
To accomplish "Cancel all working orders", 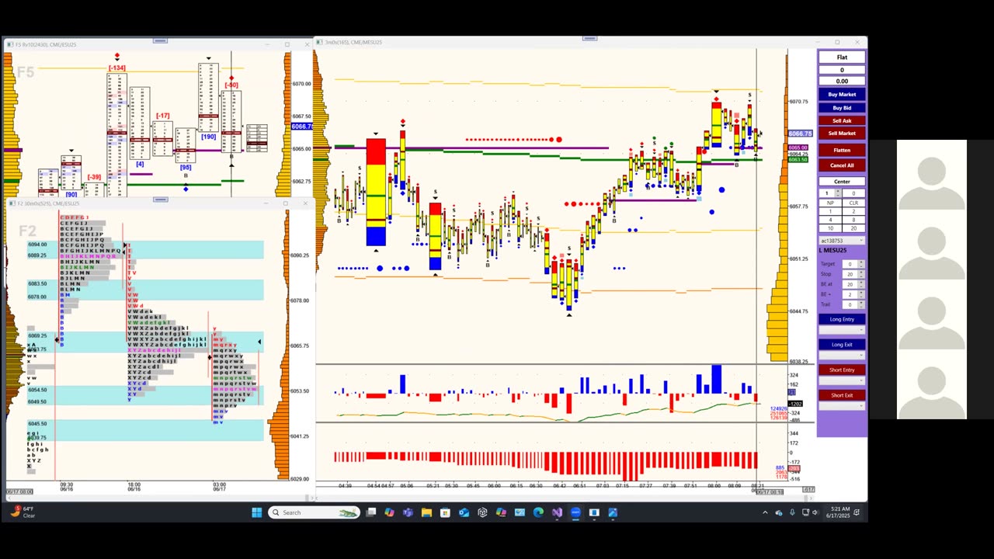I will click(842, 165).
